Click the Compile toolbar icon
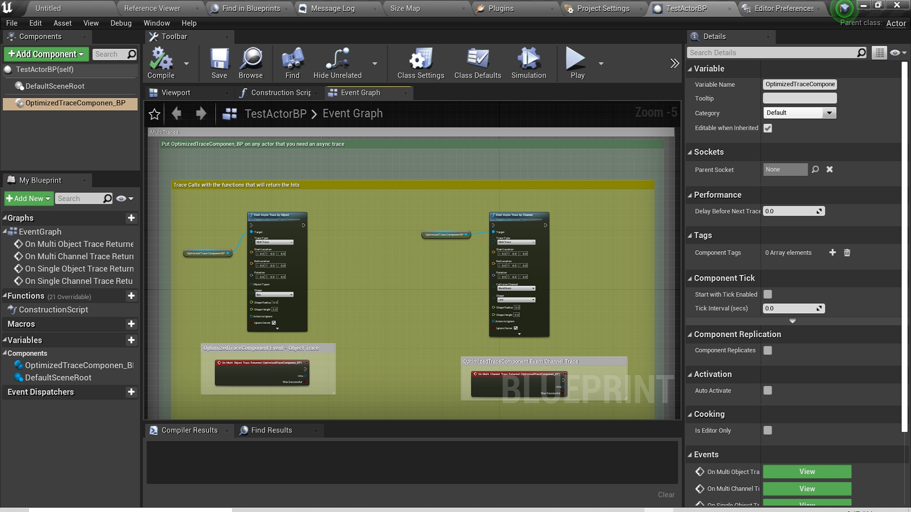 tap(161, 60)
